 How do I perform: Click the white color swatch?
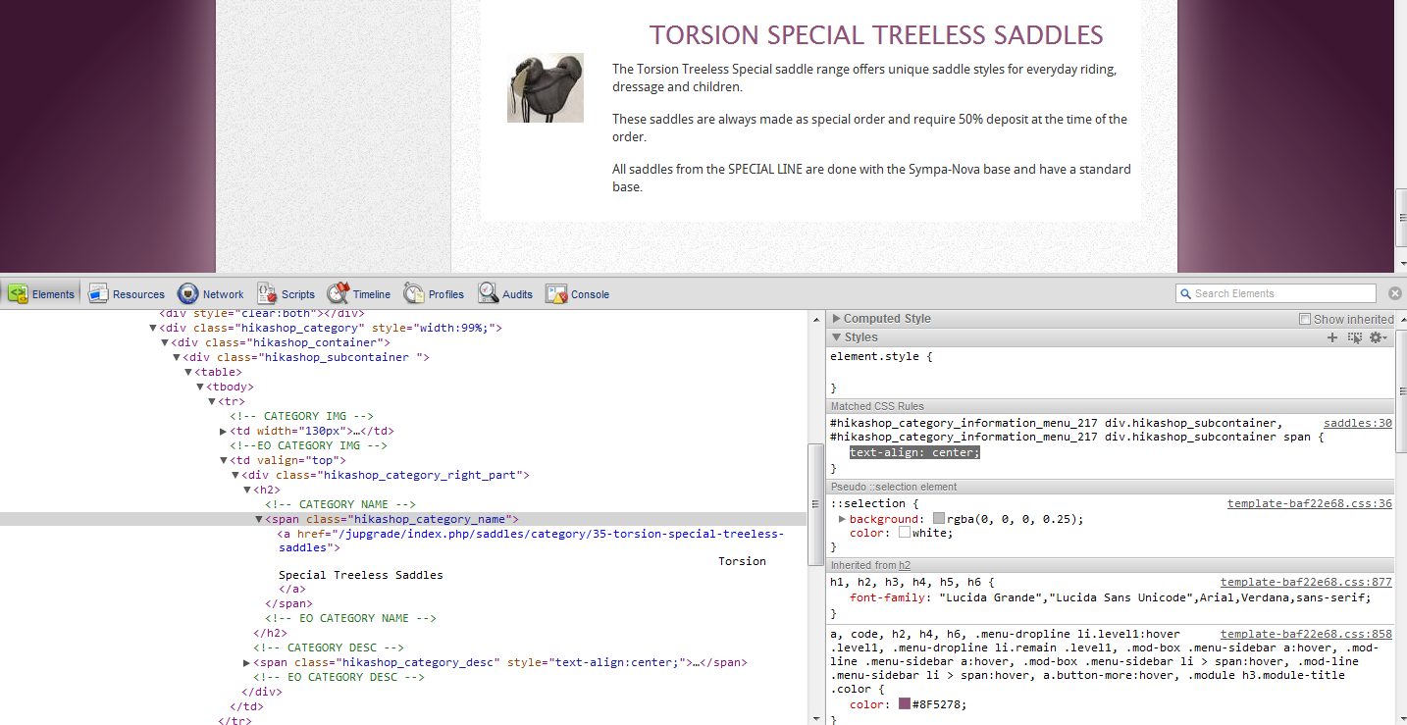(905, 533)
